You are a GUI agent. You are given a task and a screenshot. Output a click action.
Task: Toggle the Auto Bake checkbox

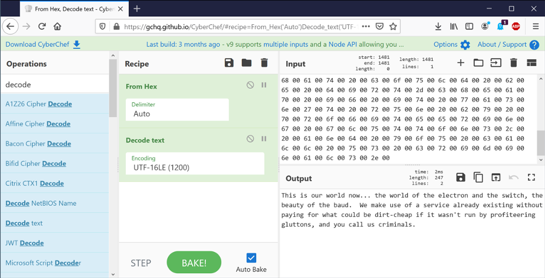pyautogui.click(x=251, y=258)
